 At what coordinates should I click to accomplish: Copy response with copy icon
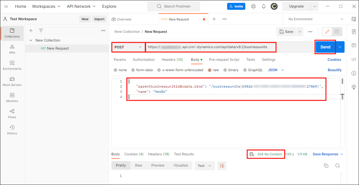326,166
